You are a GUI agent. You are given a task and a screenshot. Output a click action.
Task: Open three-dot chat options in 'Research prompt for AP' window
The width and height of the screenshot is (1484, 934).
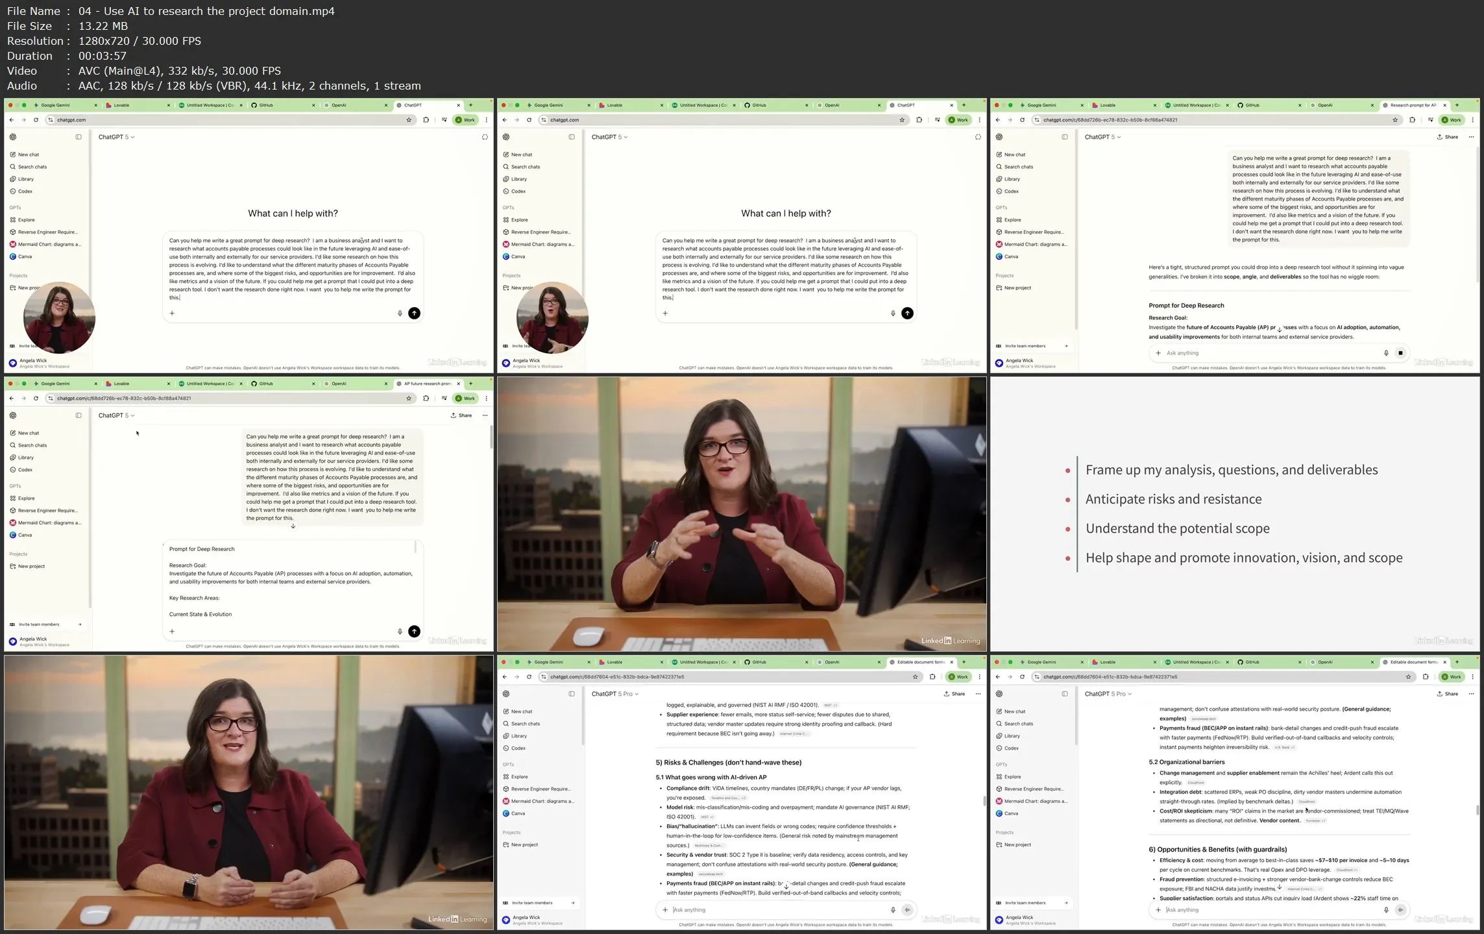(x=1471, y=137)
